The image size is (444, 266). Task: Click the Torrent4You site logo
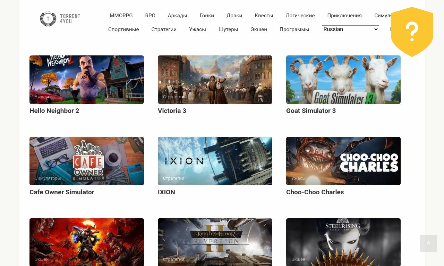[60, 19]
